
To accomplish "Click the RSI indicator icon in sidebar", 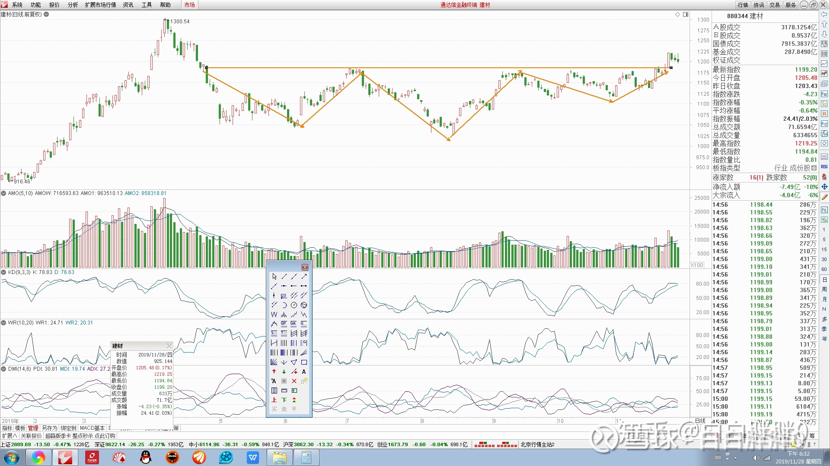I will [x=824, y=167].
